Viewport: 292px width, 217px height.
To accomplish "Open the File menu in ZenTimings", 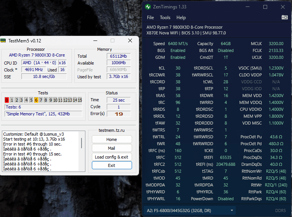I will (150, 18).
